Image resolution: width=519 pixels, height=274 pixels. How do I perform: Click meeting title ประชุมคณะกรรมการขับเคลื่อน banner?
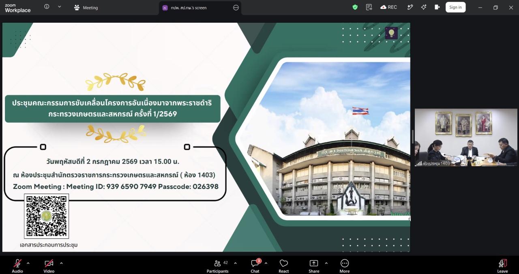click(112, 109)
